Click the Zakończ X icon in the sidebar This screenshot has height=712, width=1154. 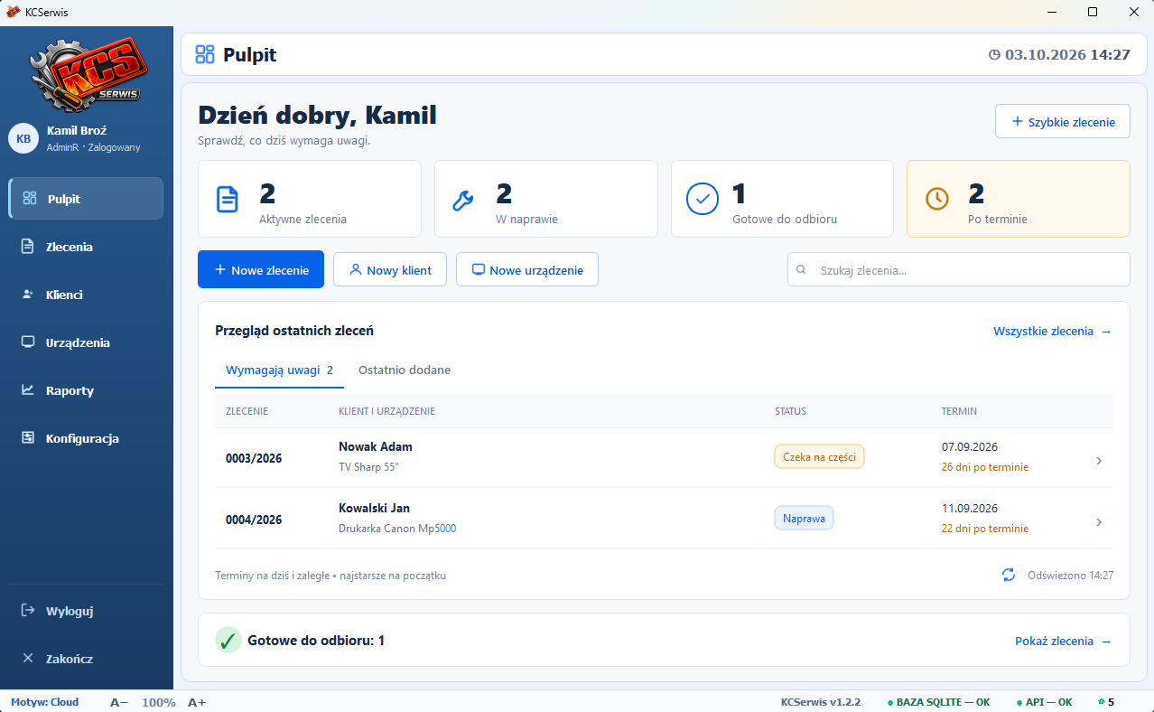coord(28,659)
